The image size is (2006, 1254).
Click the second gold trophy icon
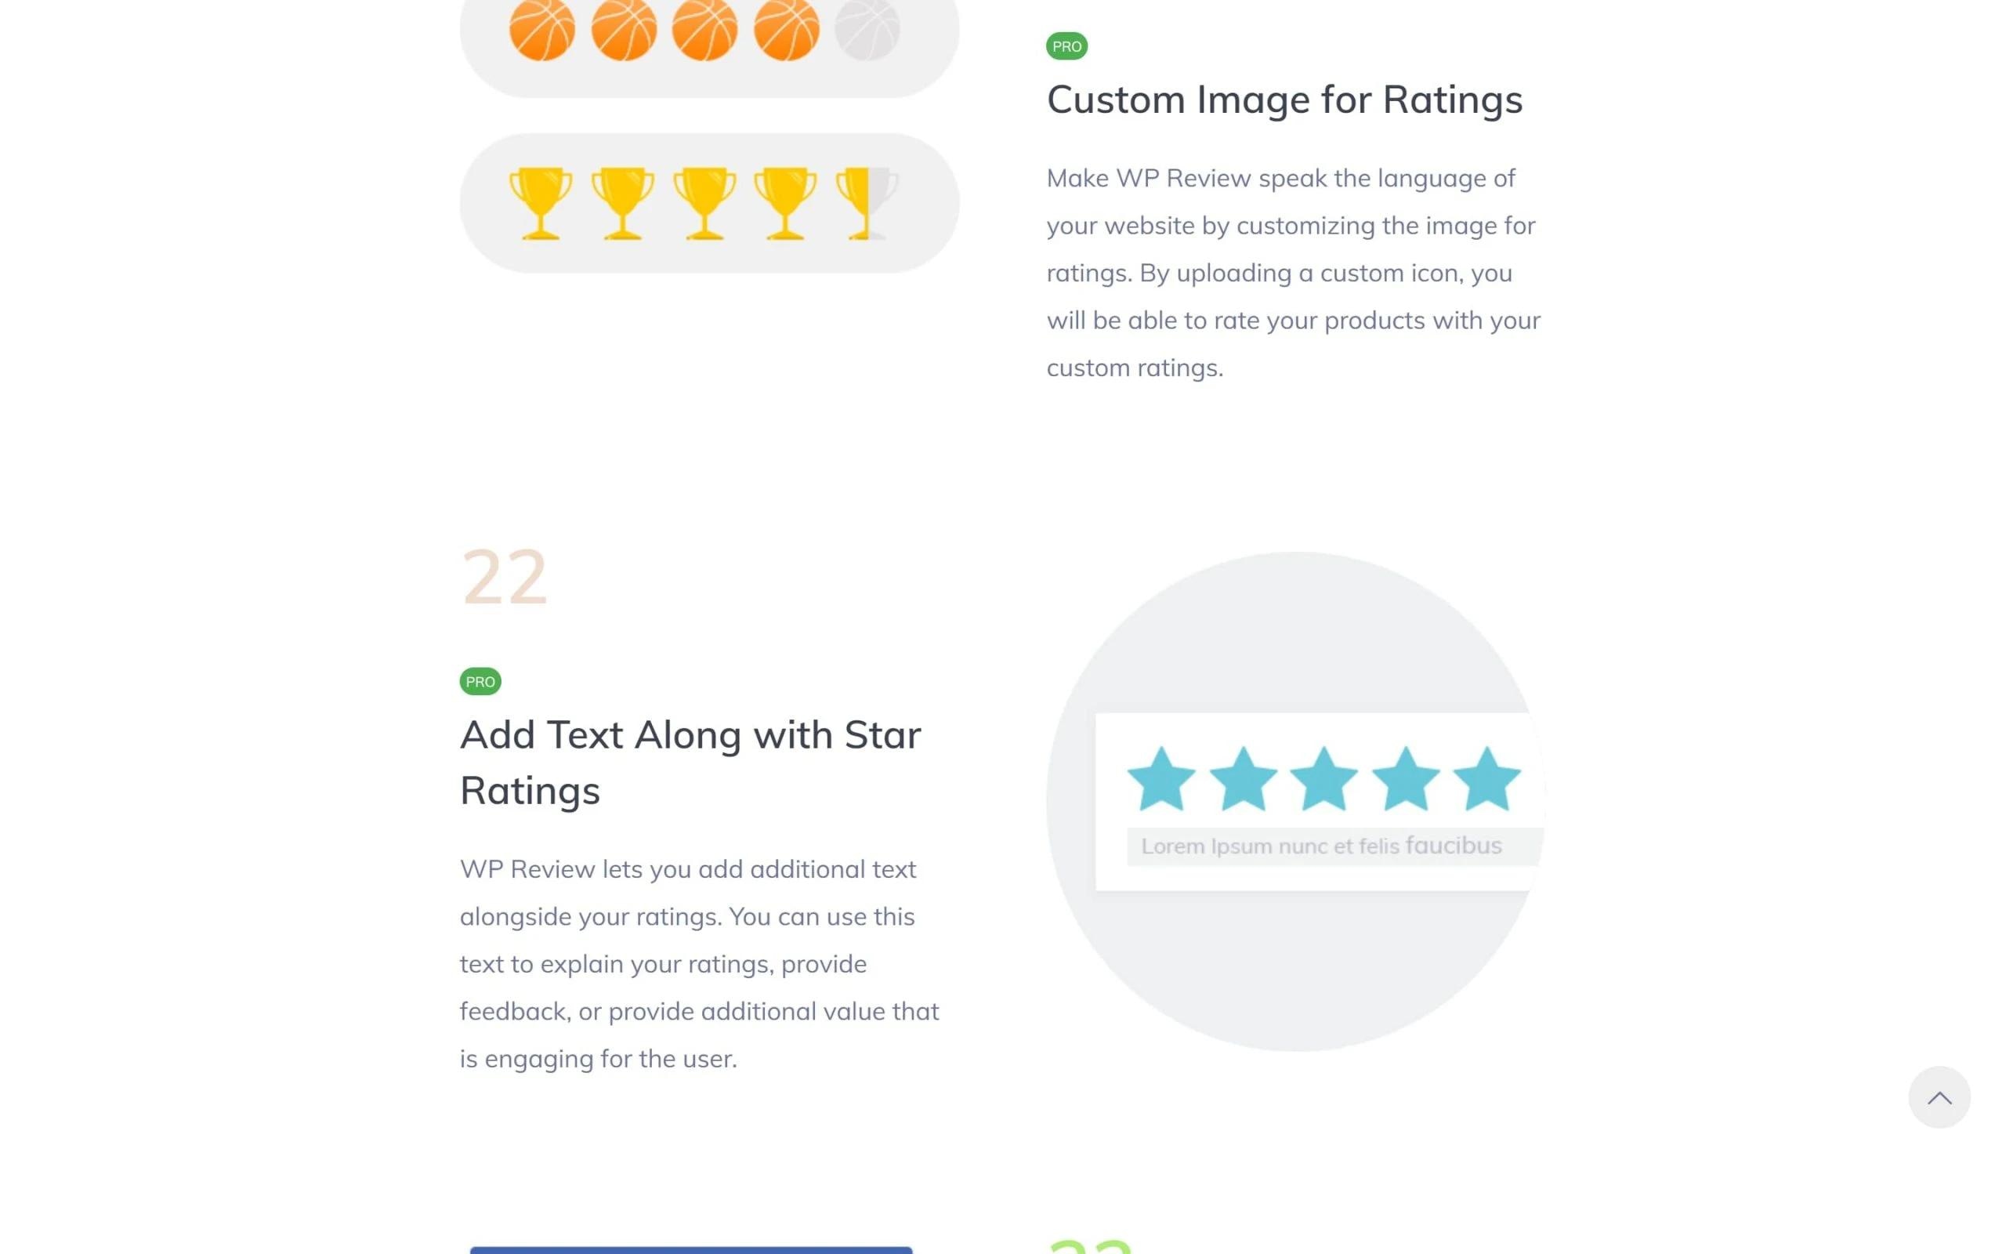622,203
